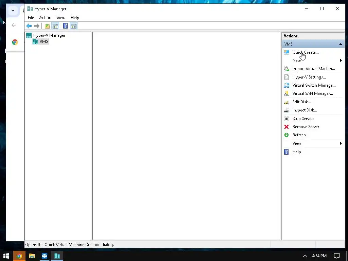Click Remove Server action text
This screenshot has width=348, height=261.
pos(306,127)
